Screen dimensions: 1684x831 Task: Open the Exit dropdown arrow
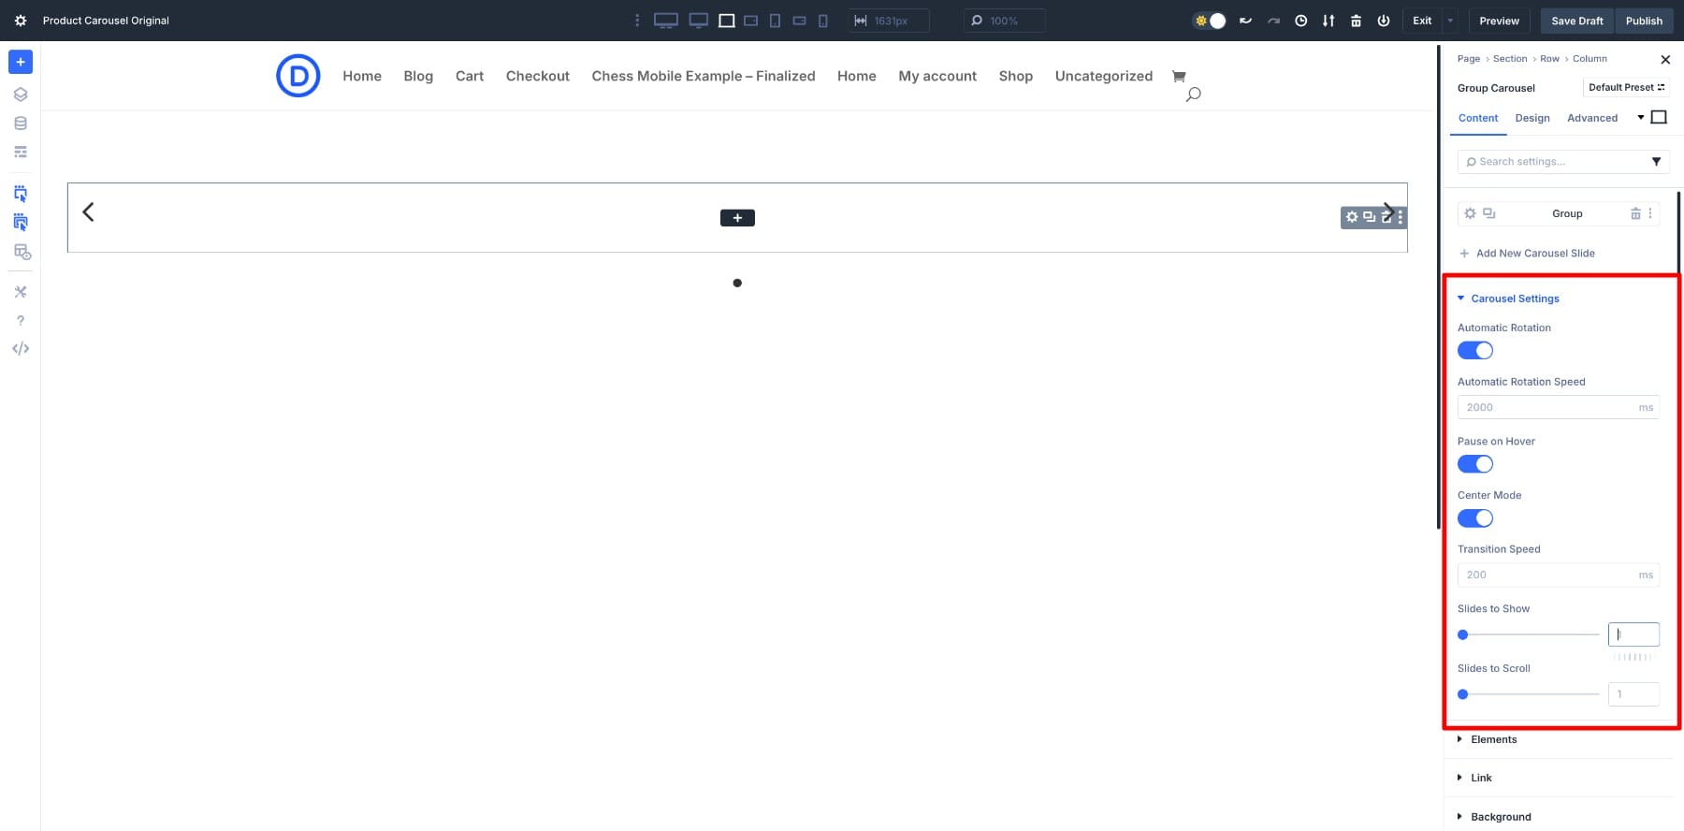point(1450,21)
